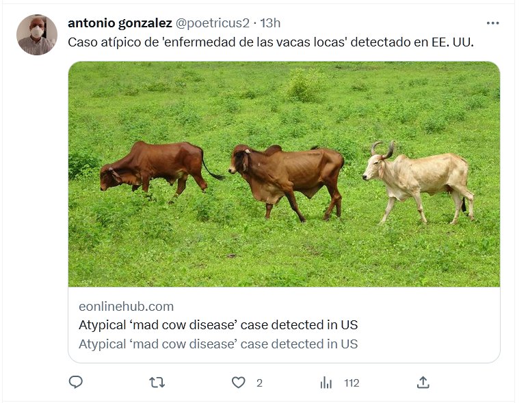Like the tweet with the heart icon

[238, 383]
